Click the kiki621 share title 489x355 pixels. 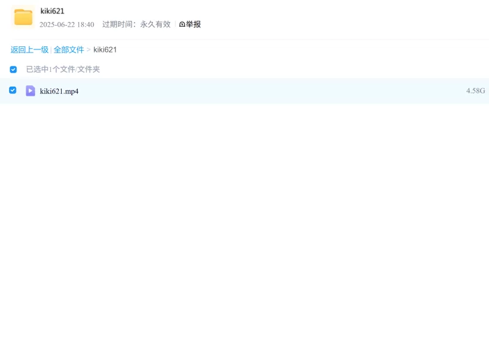(x=53, y=11)
